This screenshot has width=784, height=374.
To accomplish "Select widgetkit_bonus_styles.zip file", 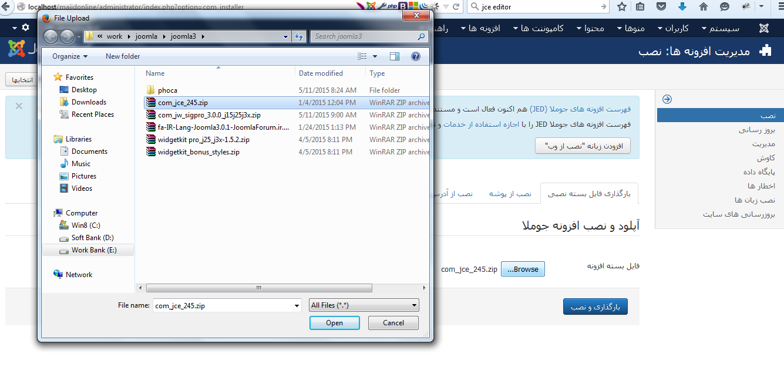I will 198,152.
